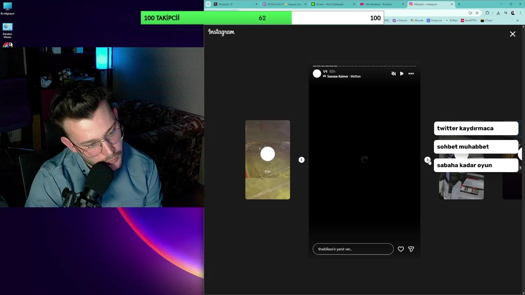Screen dimensions: 525x295
Task: Go to the next story with right arrow
Action: 427,160
